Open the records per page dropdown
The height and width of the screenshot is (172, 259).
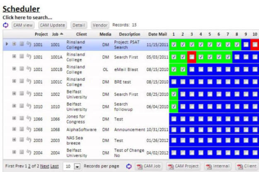77,166
